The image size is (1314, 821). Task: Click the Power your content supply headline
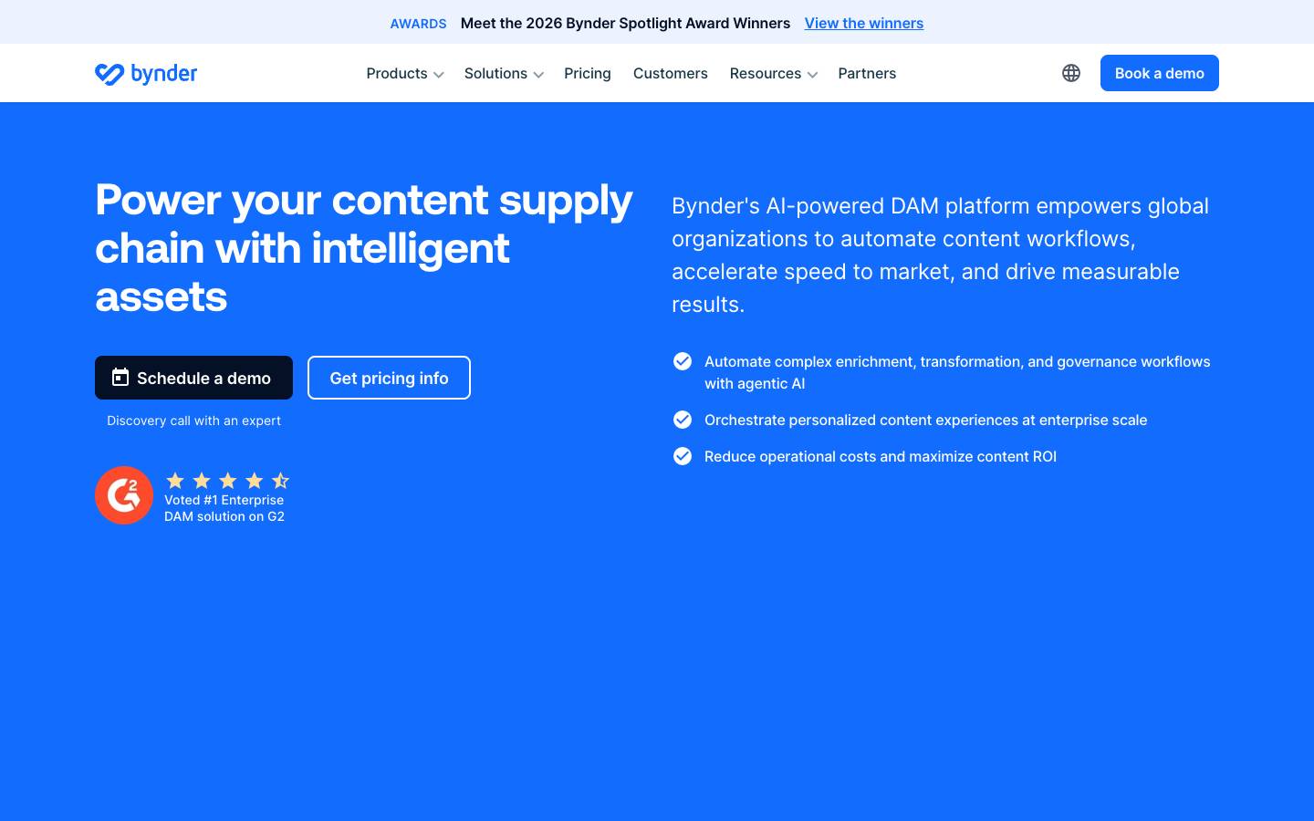coord(364,248)
